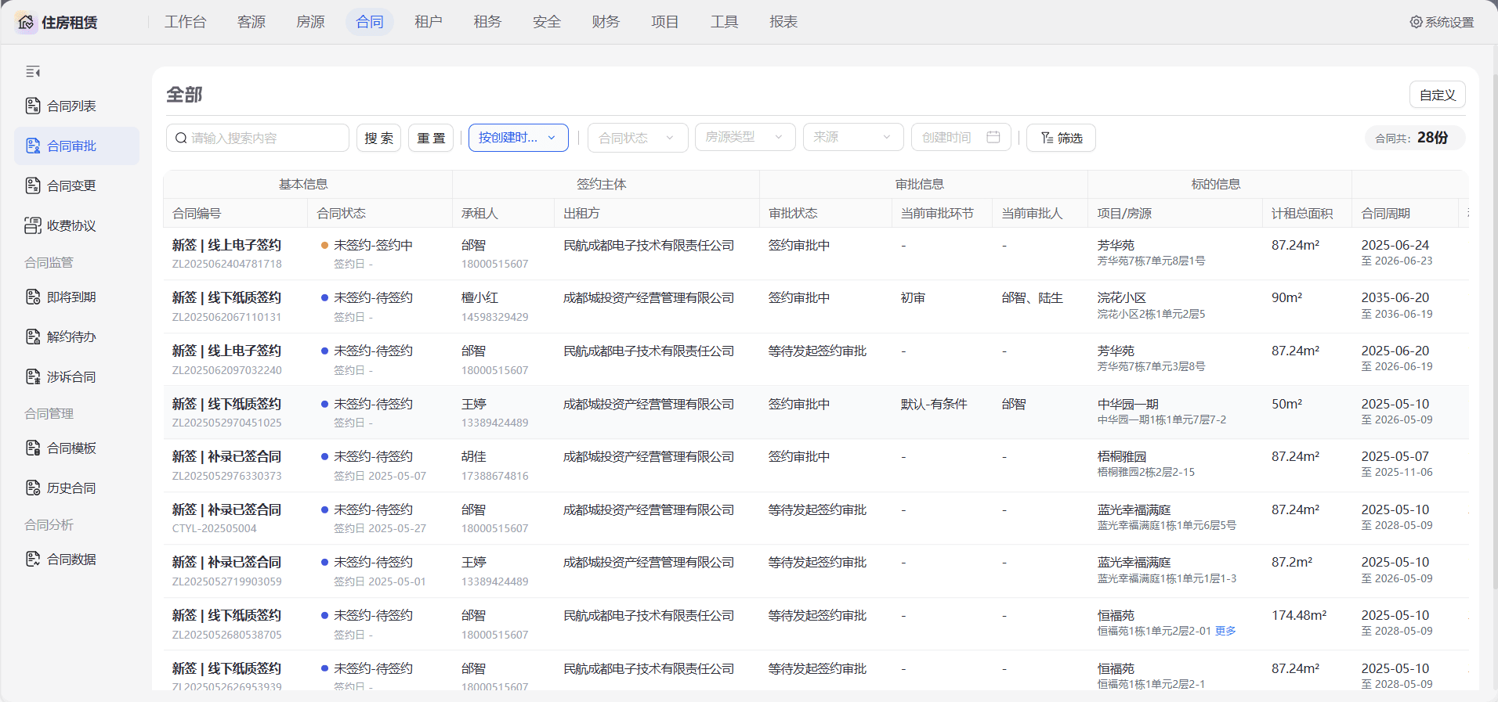1498x702 pixels.
Task: Focus the 请输入搜索内容 search input
Action: click(x=258, y=138)
